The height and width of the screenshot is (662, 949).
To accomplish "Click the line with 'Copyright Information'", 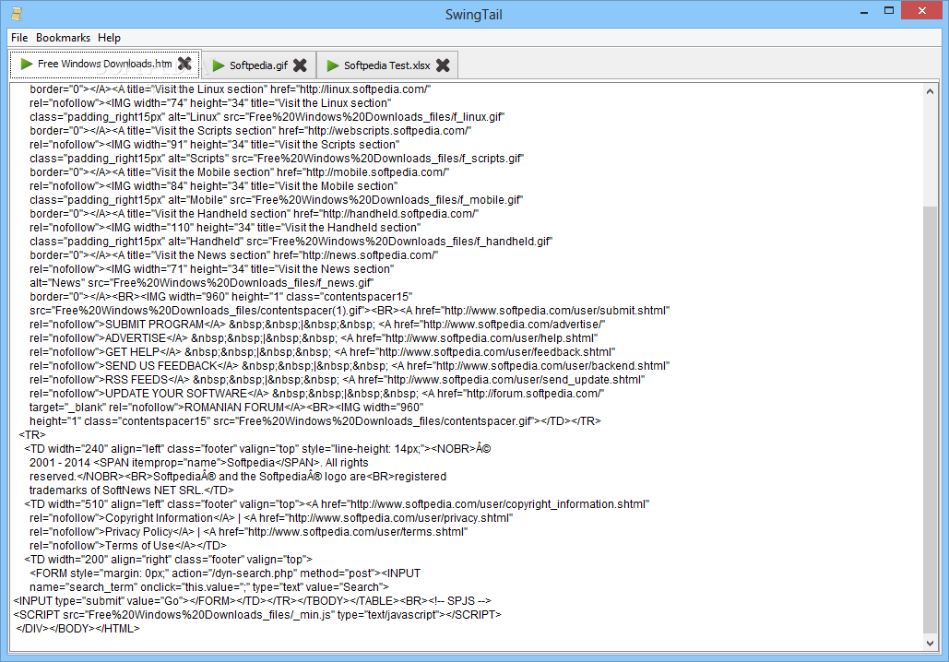I will (x=271, y=518).
